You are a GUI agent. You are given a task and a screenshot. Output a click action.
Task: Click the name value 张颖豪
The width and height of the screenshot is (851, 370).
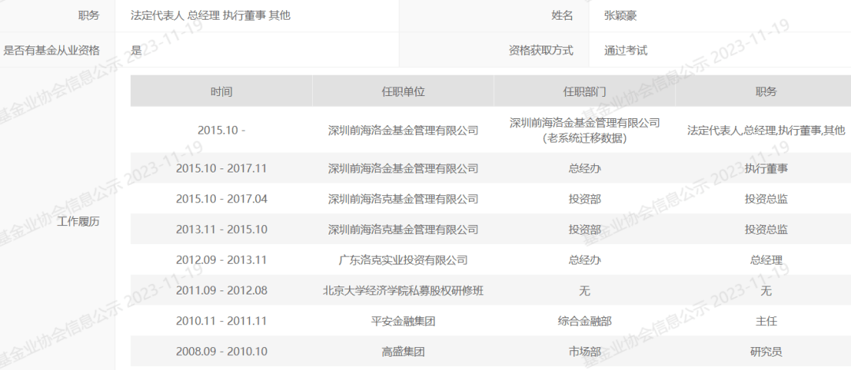click(x=620, y=16)
